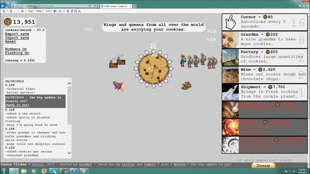Click the Reset link
Image resolution: width=310 pixels, height=174 pixels.
click(11, 42)
